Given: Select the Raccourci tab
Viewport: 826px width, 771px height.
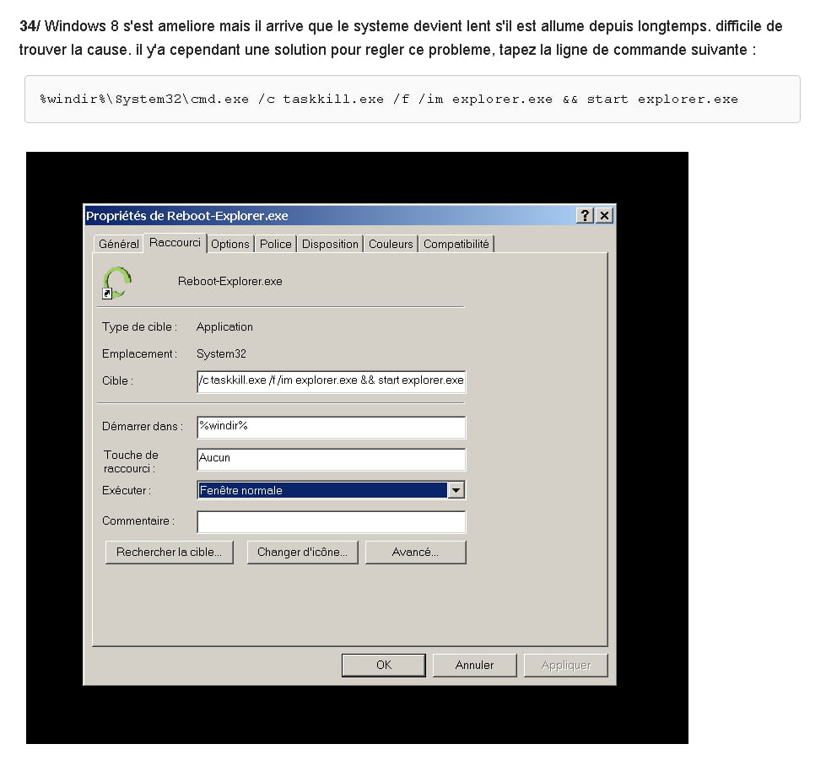Looking at the screenshot, I should [x=175, y=243].
